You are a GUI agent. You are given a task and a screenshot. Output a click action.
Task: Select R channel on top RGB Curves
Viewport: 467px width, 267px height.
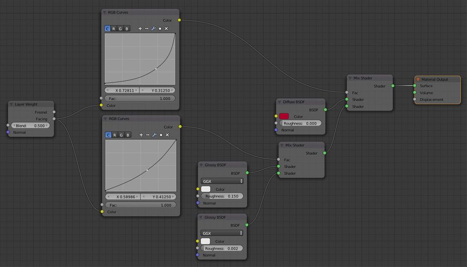114,29
